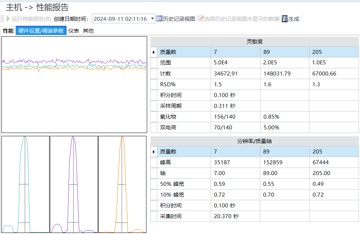The width and height of the screenshot is (360, 234).
Task: Open the creation date time dropdown arrow
Action: coord(153,19)
